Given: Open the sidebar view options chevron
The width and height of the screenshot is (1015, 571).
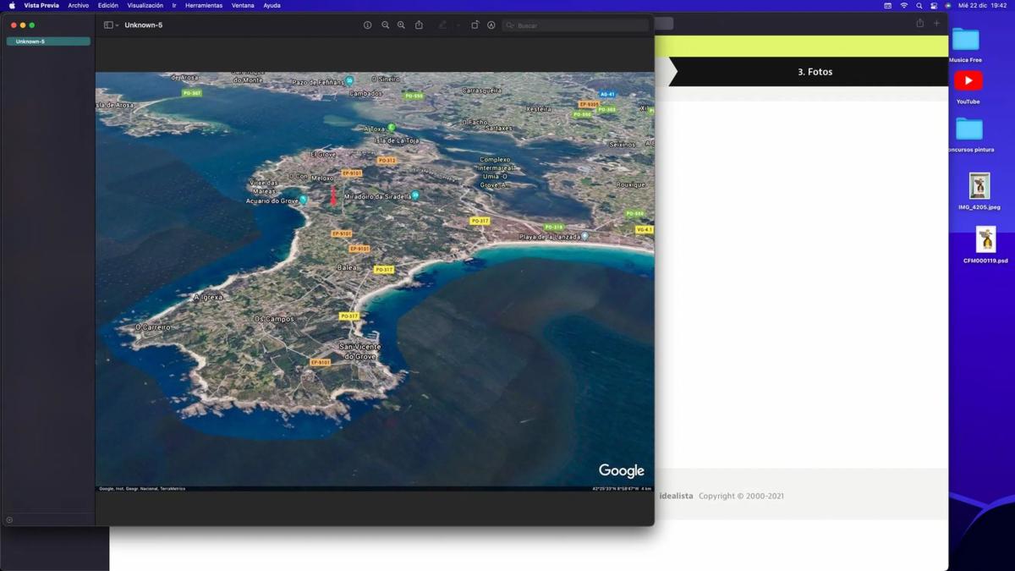Looking at the screenshot, I should click(x=118, y=25).
